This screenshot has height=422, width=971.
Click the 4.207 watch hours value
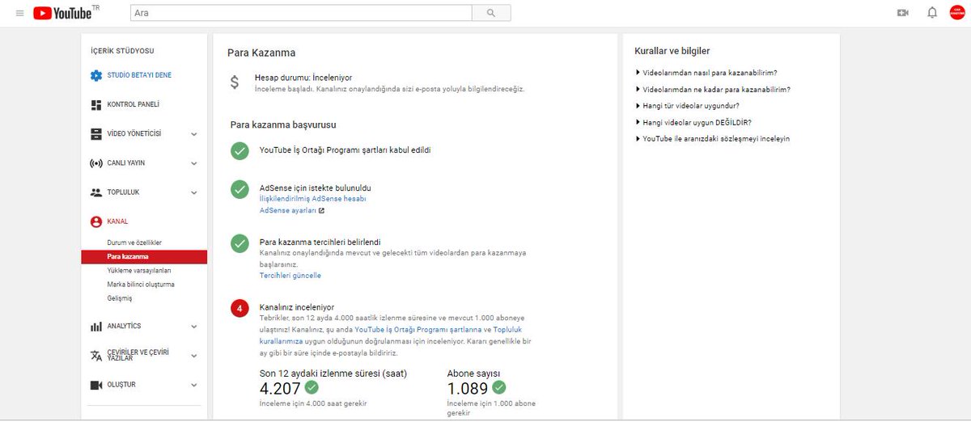pyautogui.click(x=280, y=389)
